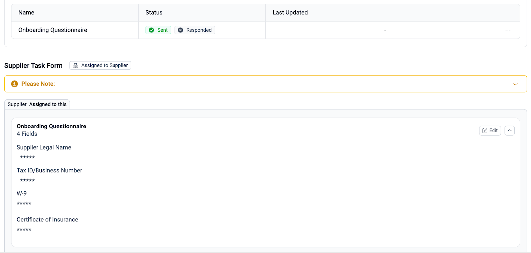Expand the Please Note banner chevron
Image resolution: width=531 pixels, height=253 pixels.
515,84
